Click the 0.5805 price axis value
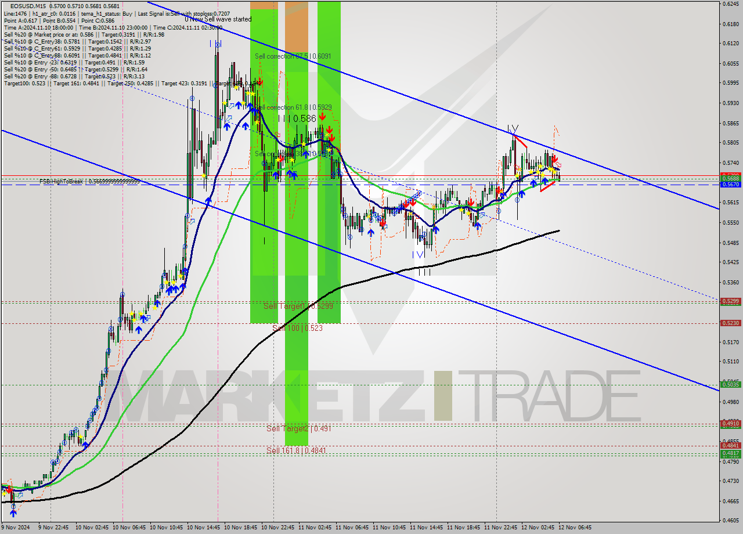The width and height of the screenshot is (743, 534). (x=730, y=142)
